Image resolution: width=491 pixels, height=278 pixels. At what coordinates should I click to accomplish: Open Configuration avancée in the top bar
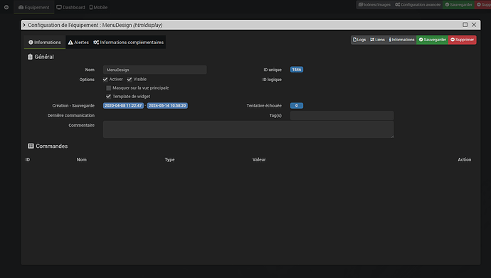[x=418, y=5]
